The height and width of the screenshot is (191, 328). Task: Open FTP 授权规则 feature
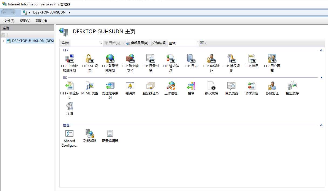[x=231, y=63]
